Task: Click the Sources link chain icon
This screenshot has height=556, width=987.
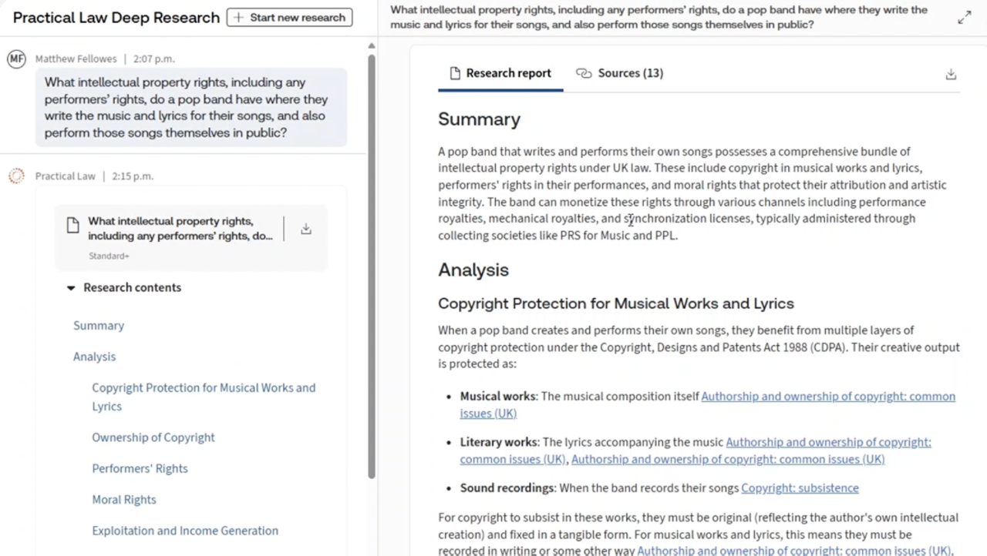Action: pyautogui.click(x=584, y=73)
